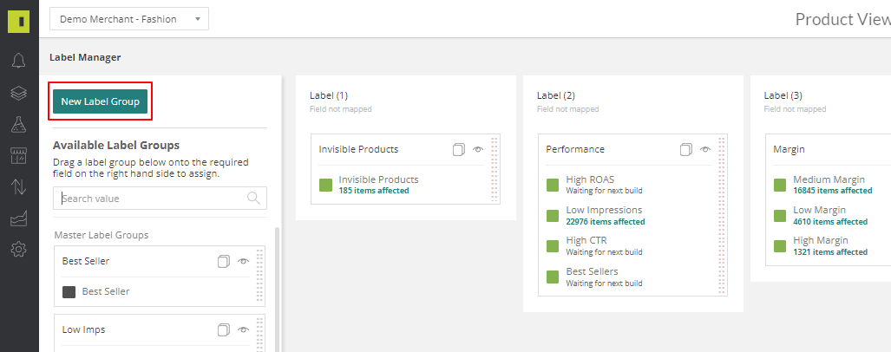
Task: Toggle the eye icon on Best Seller group
Action: 244,261
